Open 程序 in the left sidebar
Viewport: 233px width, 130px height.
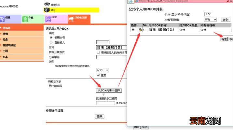[22, 39]
